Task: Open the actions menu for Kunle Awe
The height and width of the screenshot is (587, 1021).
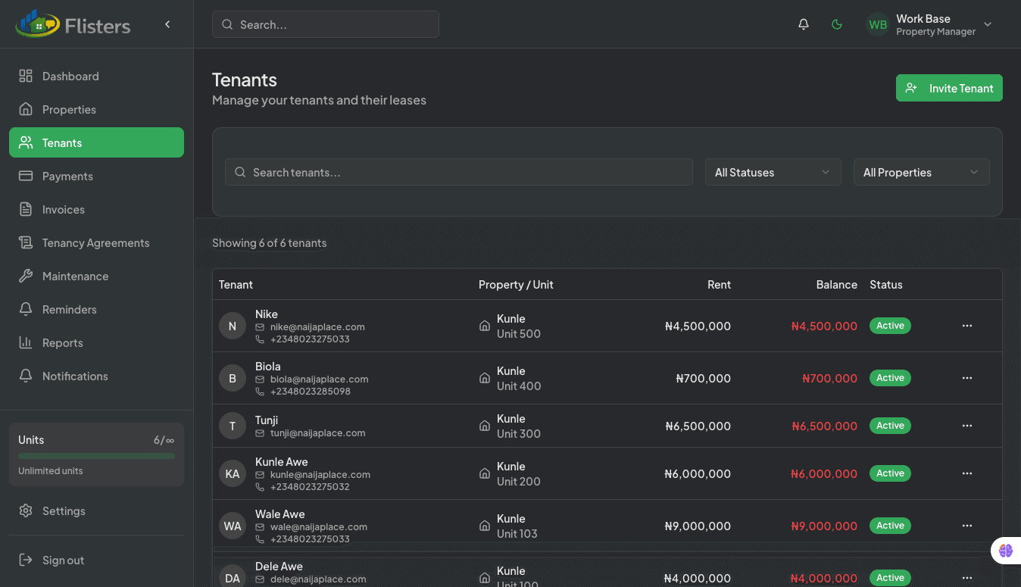Action: click(966, 473)
